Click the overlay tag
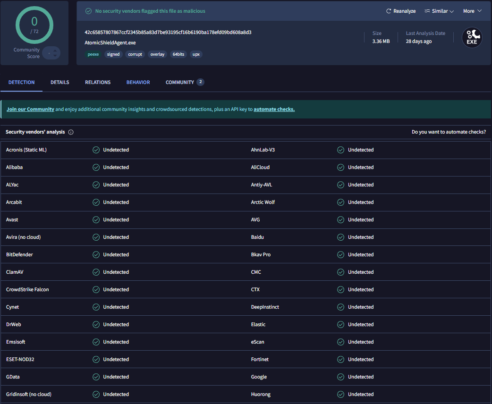The height and width of the screenshot is (404, 492). tap(157, 54)
